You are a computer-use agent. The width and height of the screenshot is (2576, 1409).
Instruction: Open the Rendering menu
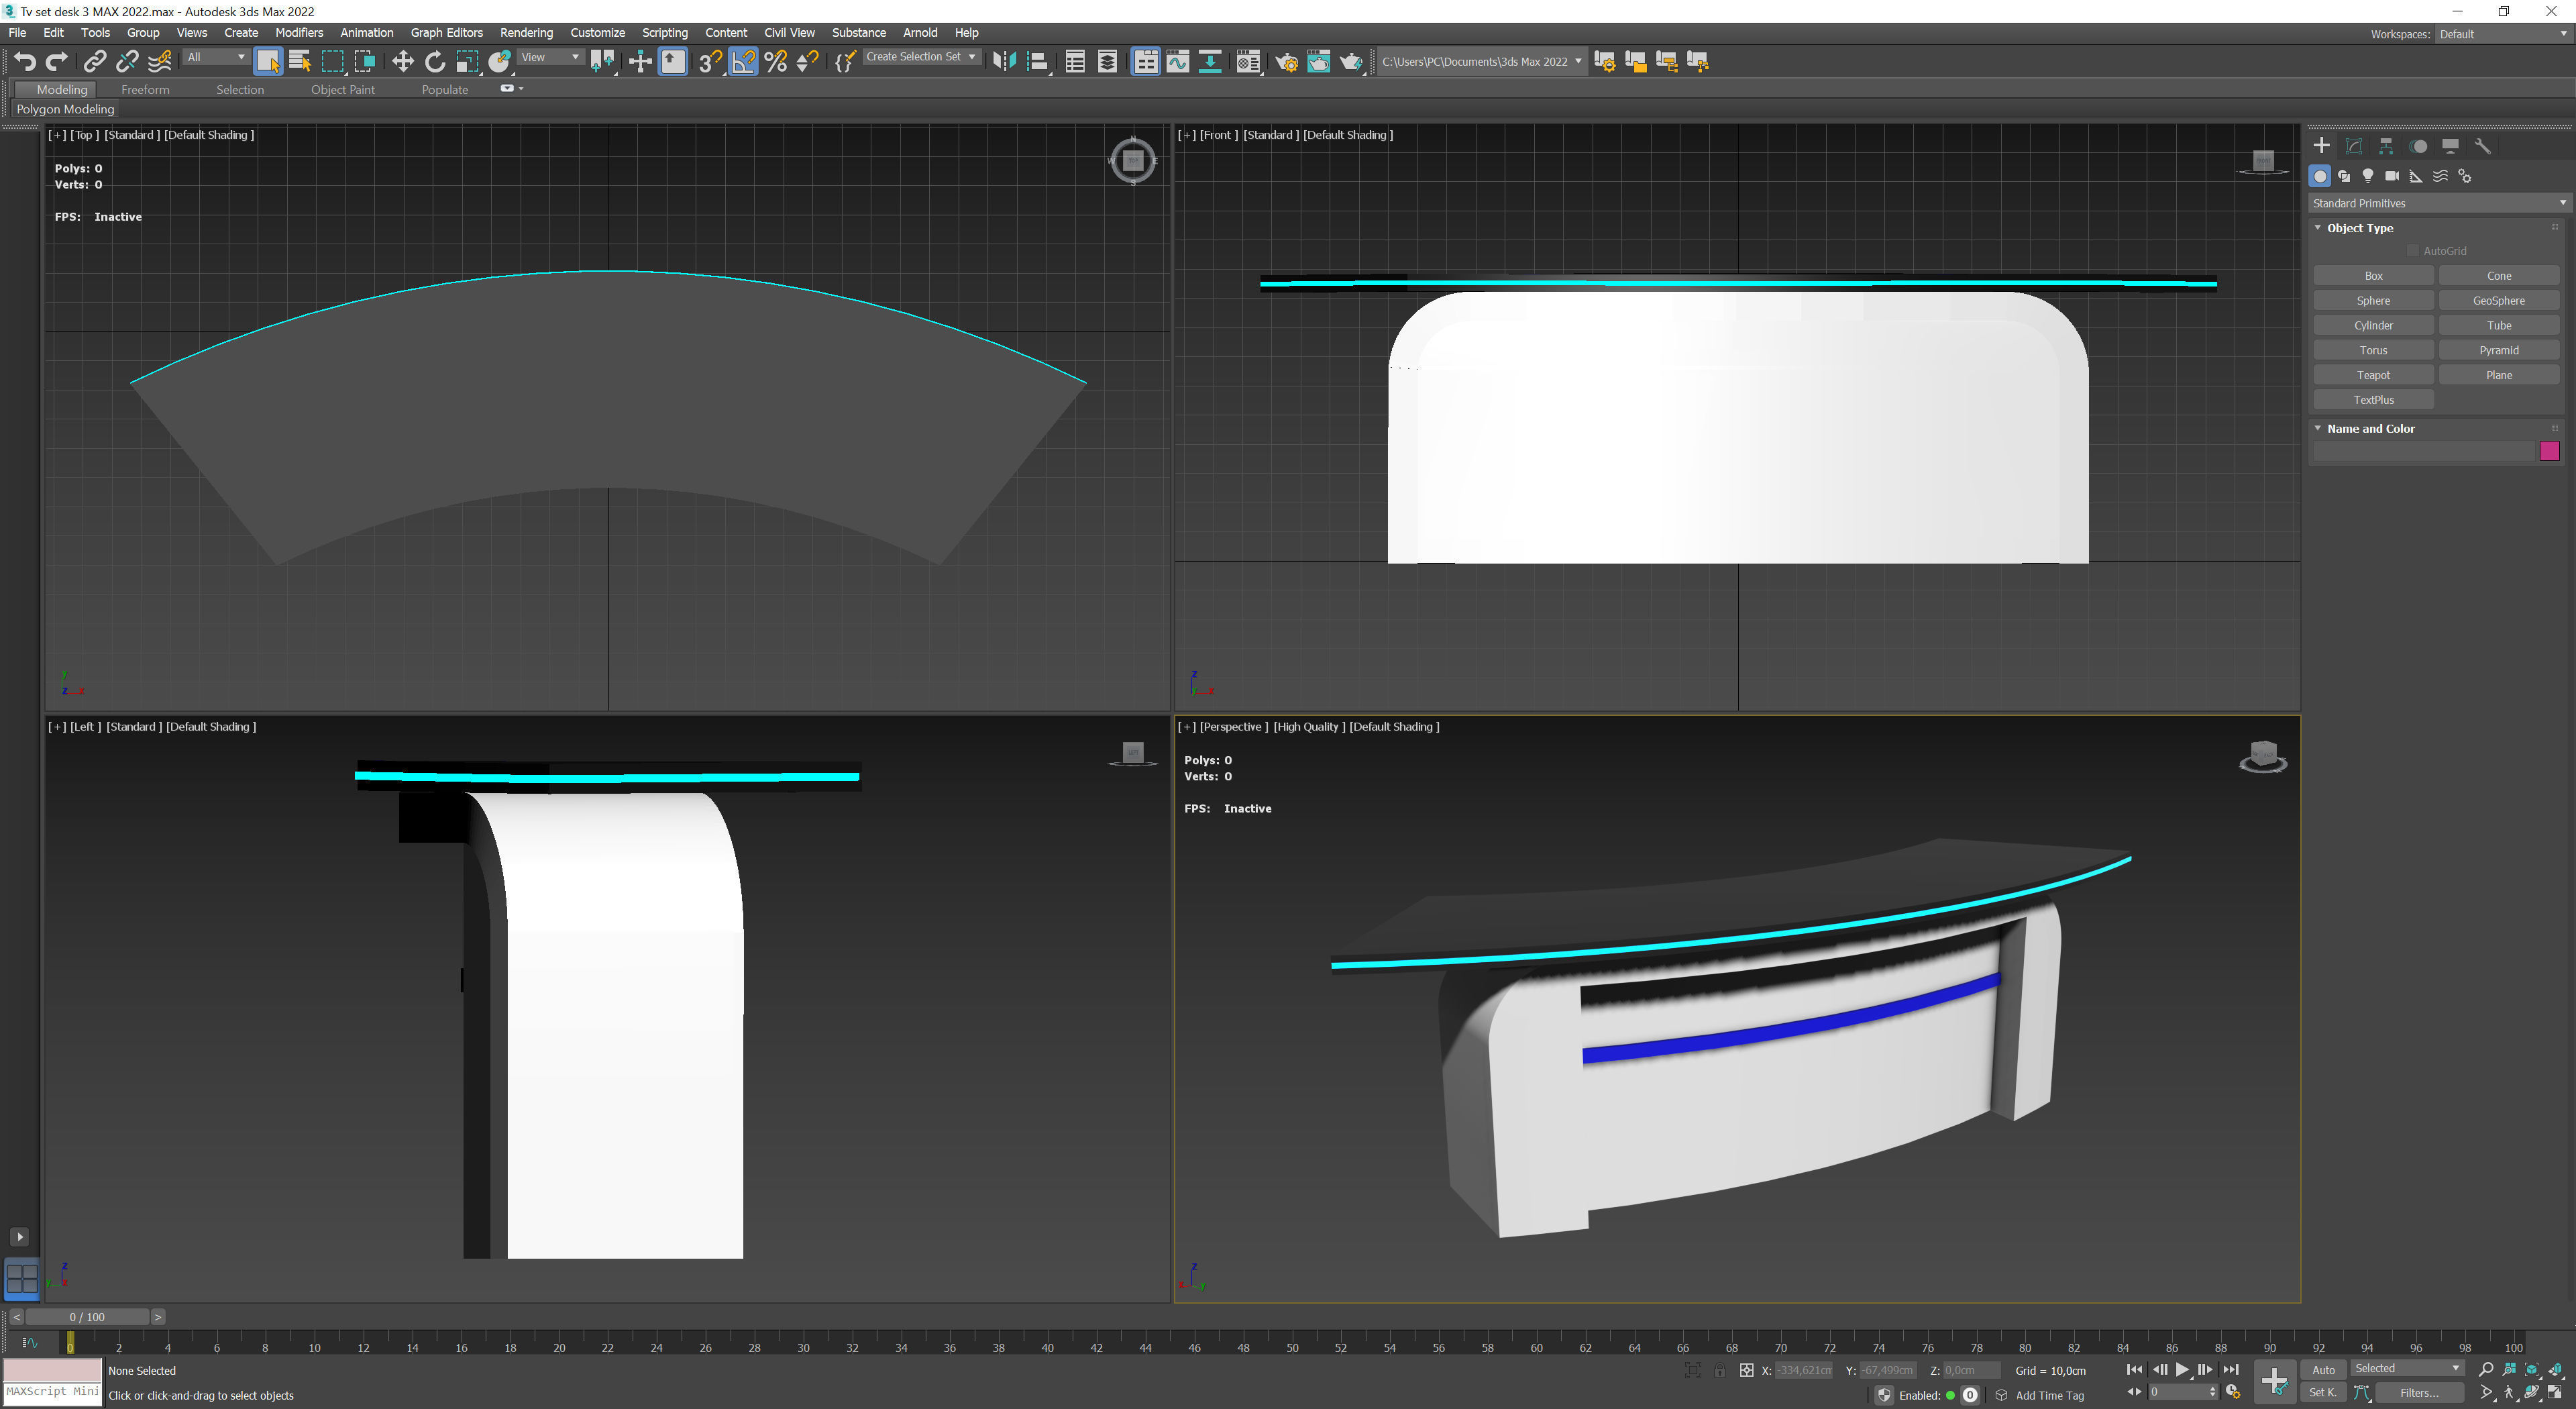(526, 33)
